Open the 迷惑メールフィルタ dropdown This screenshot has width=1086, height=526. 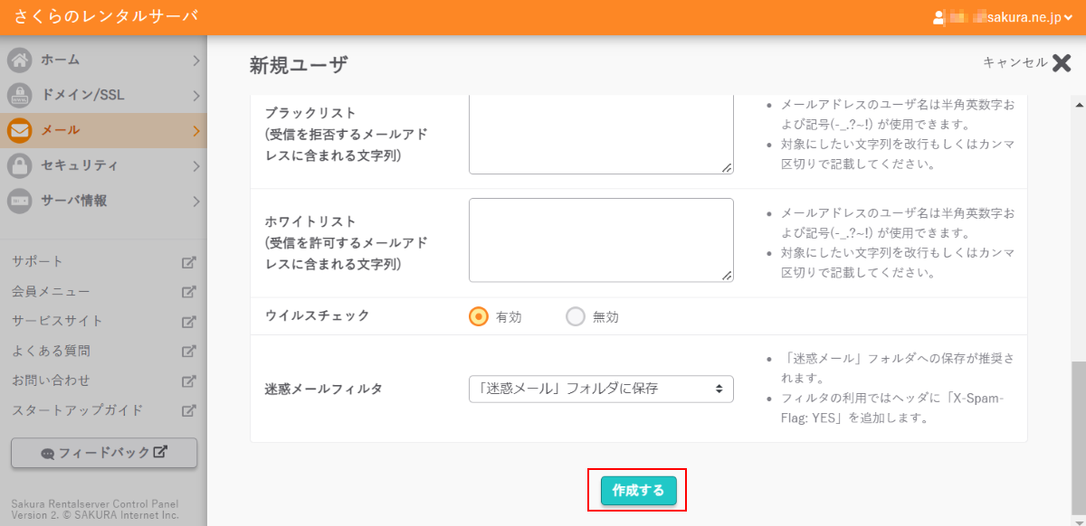[x=601, y=390]
